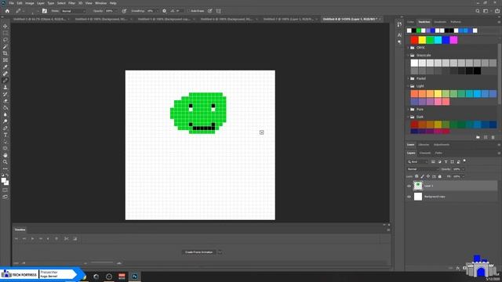Open the brush settings panel icon
The width and height of the screenshot is (502, 282).
[45, 11]
